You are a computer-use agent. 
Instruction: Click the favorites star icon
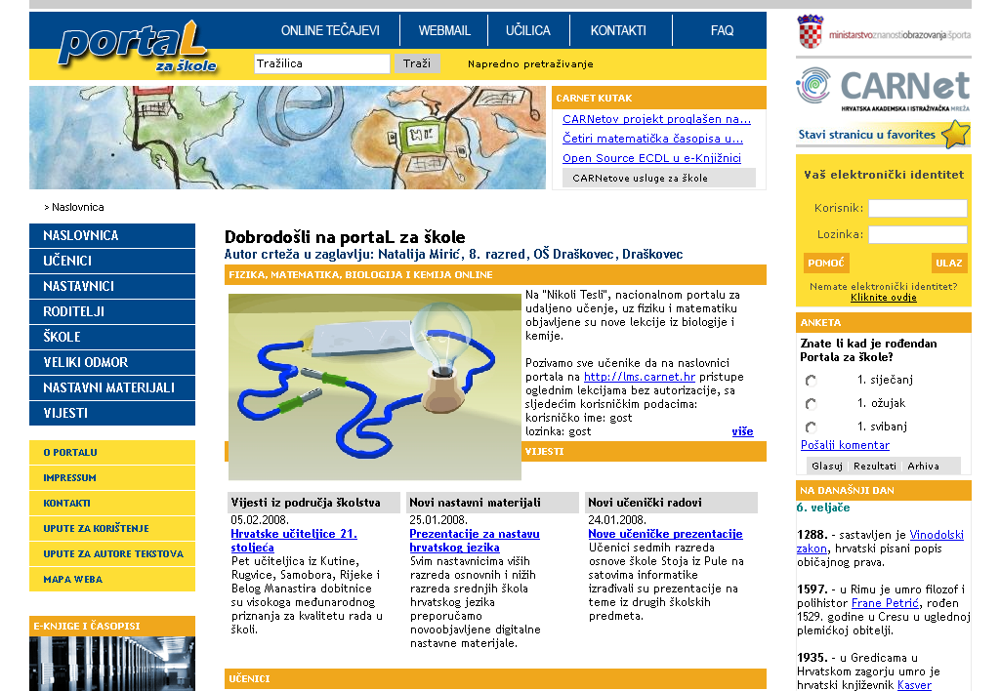pyautogui.click(x=955, y=135)
